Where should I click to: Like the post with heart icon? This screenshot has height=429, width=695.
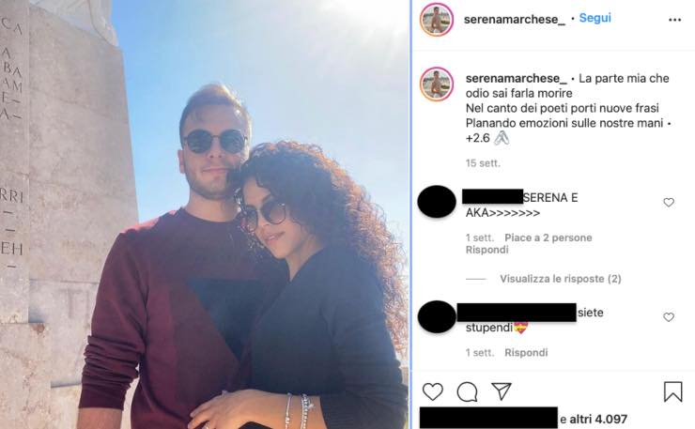pos(433,391)
